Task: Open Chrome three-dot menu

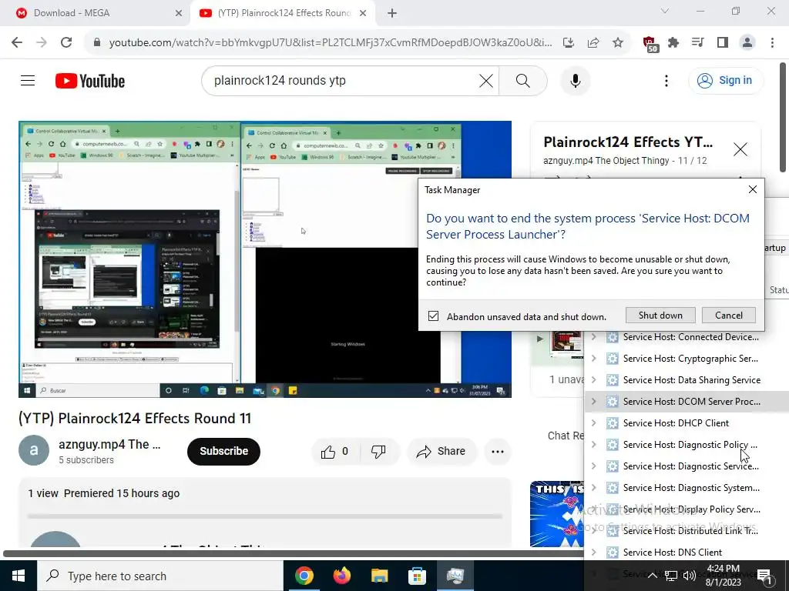Action: pyautogui.click(x=772, y=43)
